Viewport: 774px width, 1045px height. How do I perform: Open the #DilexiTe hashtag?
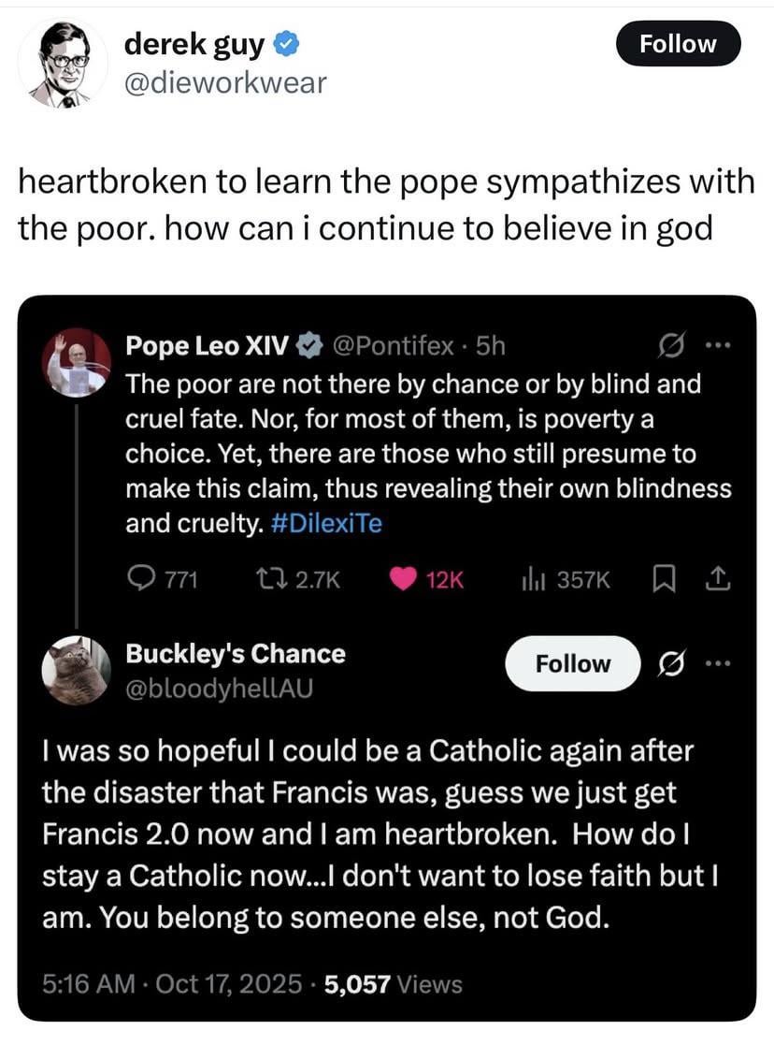pyautogui.click(x=325, y=523)
